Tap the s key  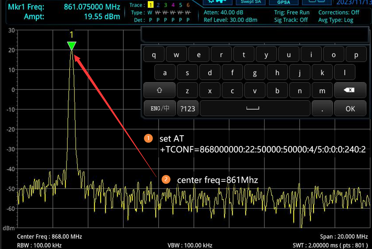point(187,72)
